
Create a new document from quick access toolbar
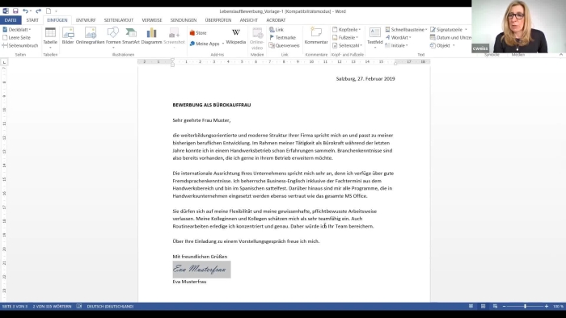point(49,11)
